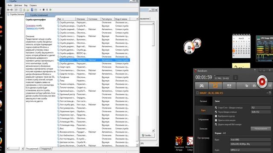The width and height of the screenshot is (273, 153).
Task: Select Bandicam device recording mode icon
Action: click(x=229, y=86)
